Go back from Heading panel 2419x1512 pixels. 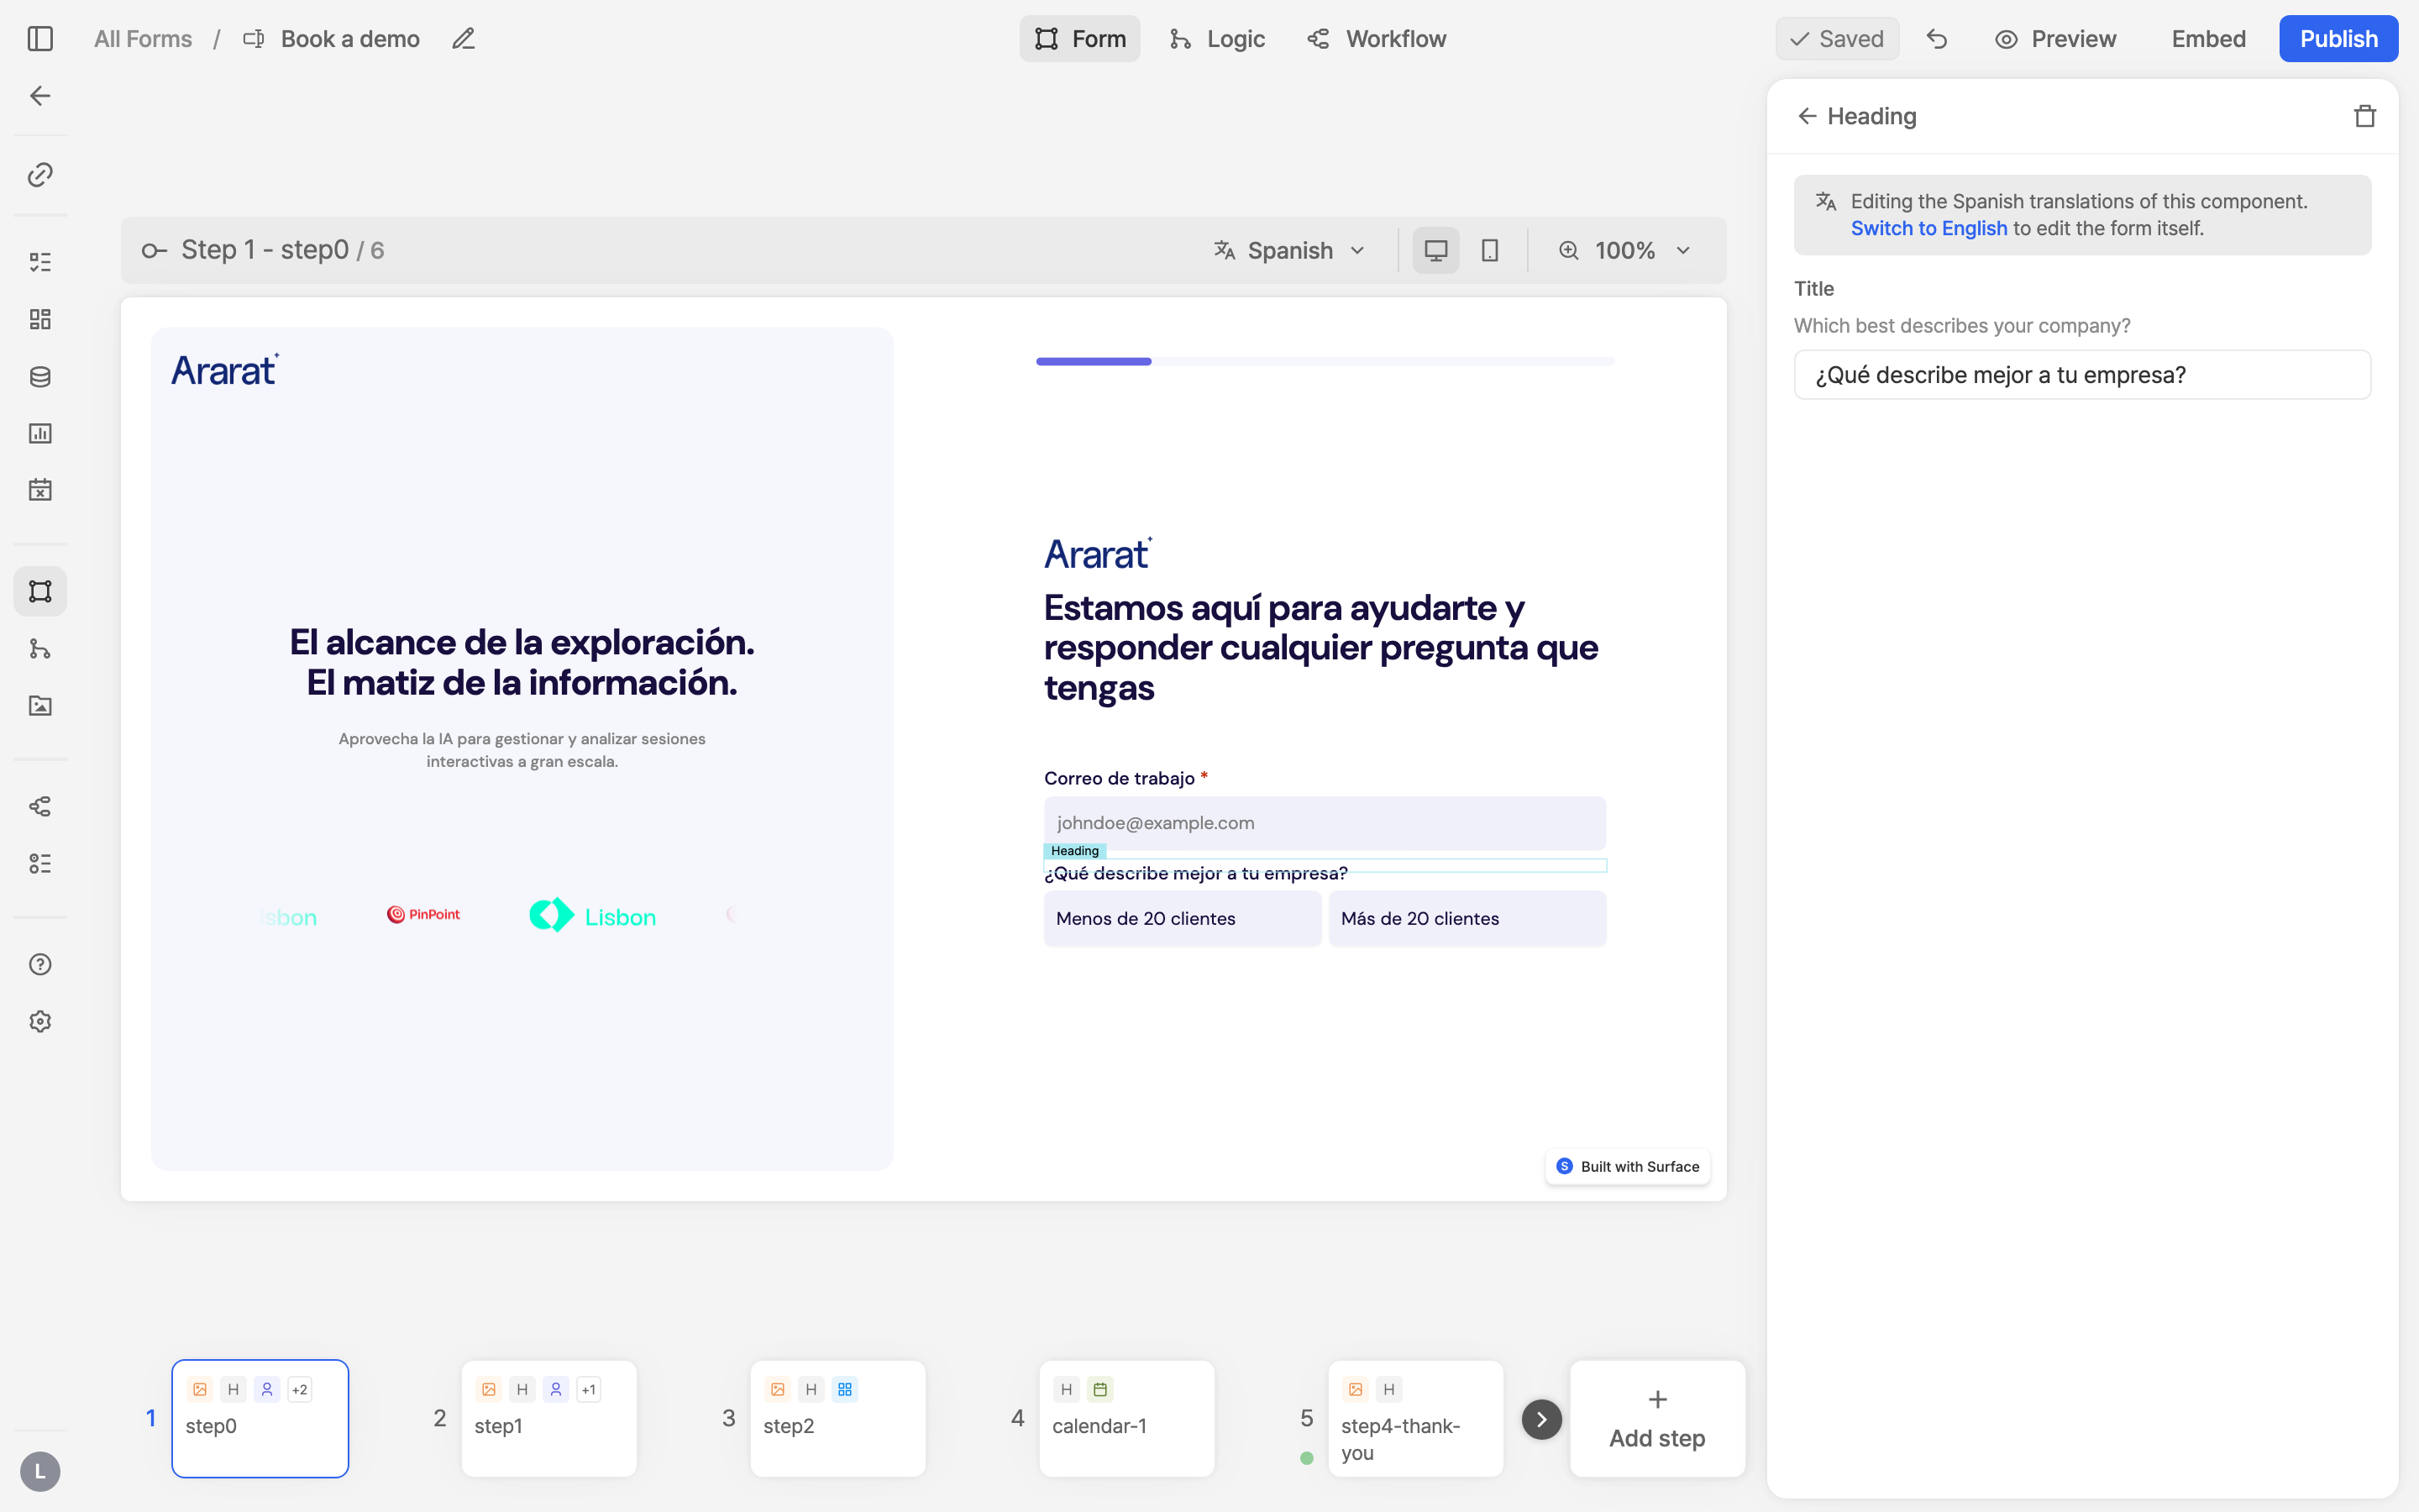point(1808,116)
